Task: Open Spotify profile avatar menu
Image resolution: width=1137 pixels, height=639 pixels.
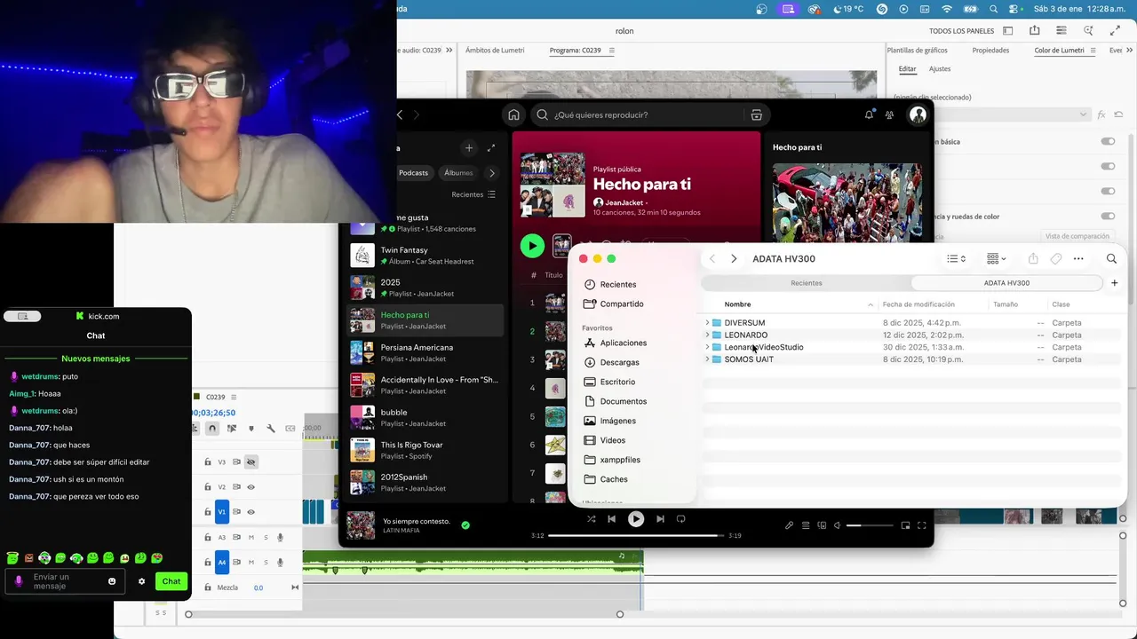Action: pos(918,114)
